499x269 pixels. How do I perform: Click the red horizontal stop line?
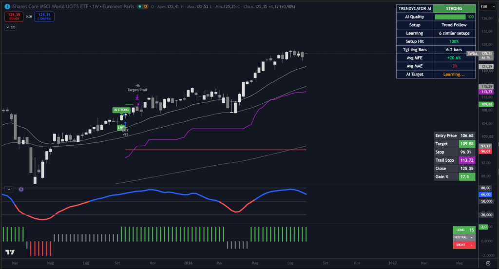(x=216, y=150)
